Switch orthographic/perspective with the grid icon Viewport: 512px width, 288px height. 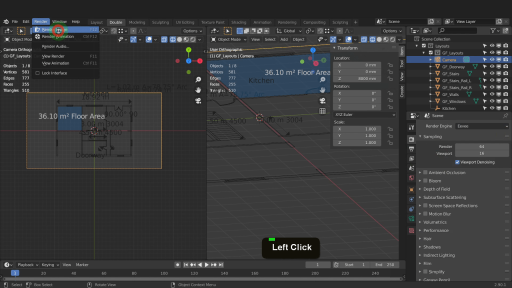tap(322, 111)
